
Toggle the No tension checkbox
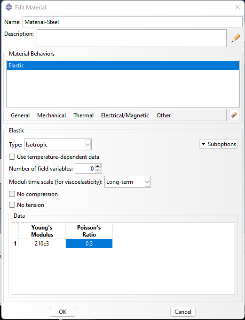[x=12, y=205]
